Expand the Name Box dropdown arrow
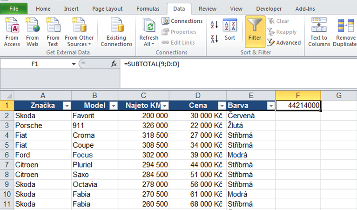This screenshot has height=210, width=357. [74, 64]
